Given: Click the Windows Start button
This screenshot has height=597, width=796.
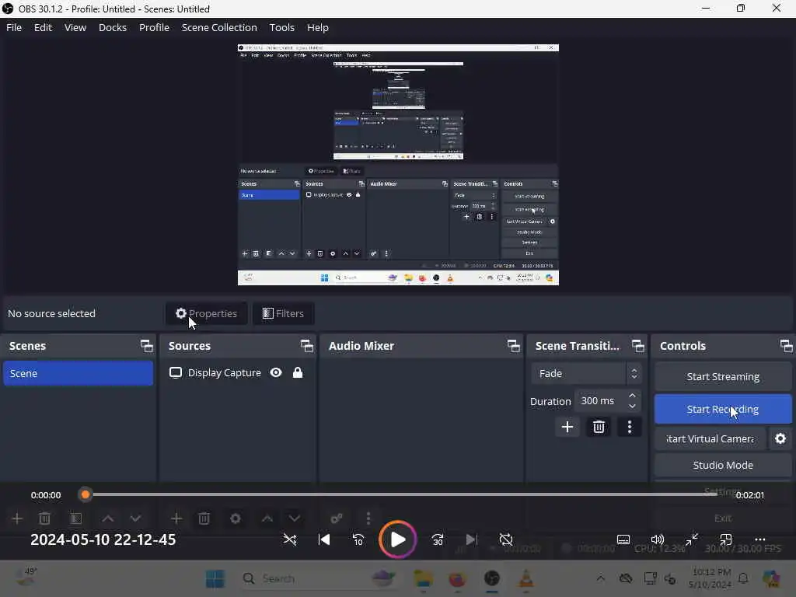Looking at the screenshot, I should click(215, 578).
